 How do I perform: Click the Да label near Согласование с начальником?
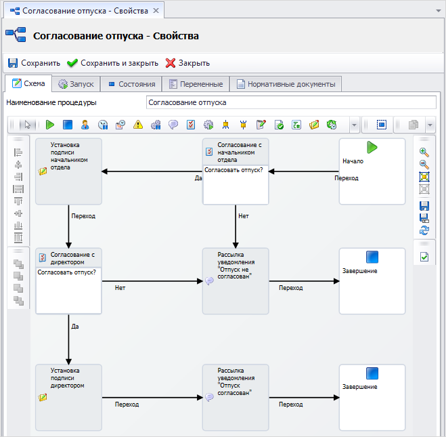[198, 178]
